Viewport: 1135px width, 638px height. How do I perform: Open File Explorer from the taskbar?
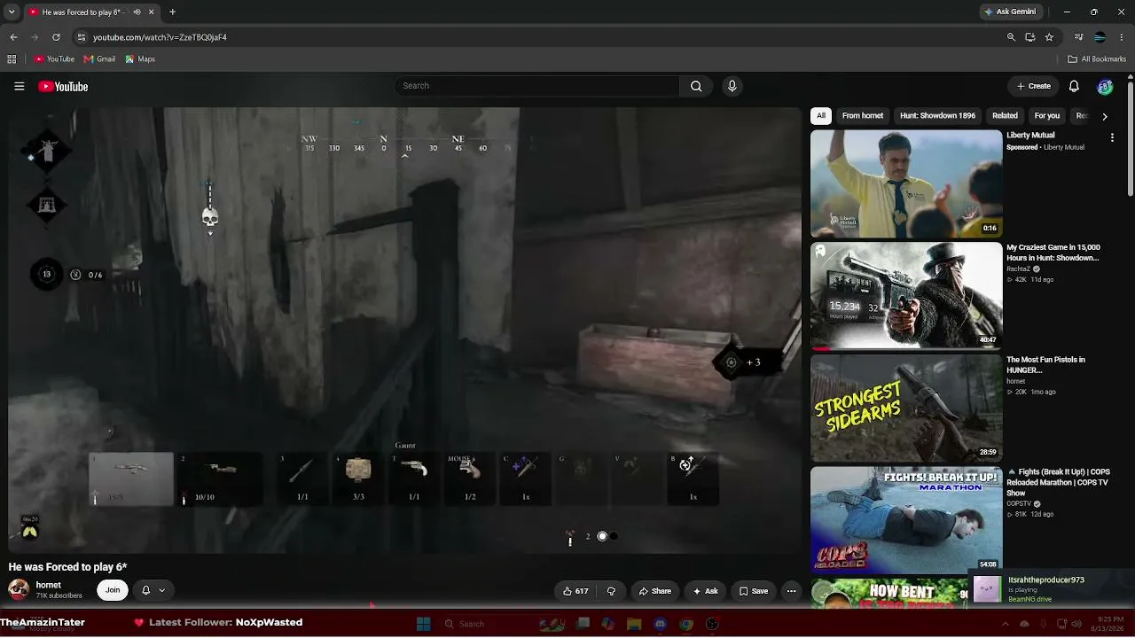(x=634, y=624)
